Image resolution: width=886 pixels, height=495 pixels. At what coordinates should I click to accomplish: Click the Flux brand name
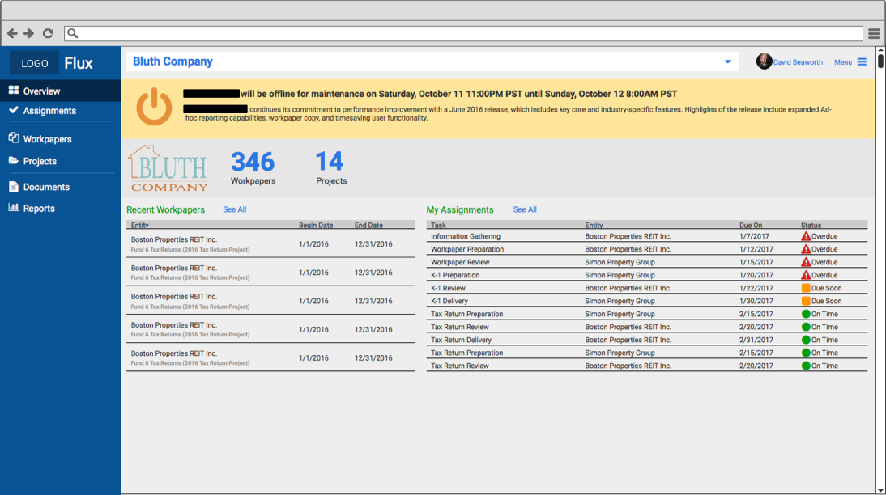tap(79, 63)
